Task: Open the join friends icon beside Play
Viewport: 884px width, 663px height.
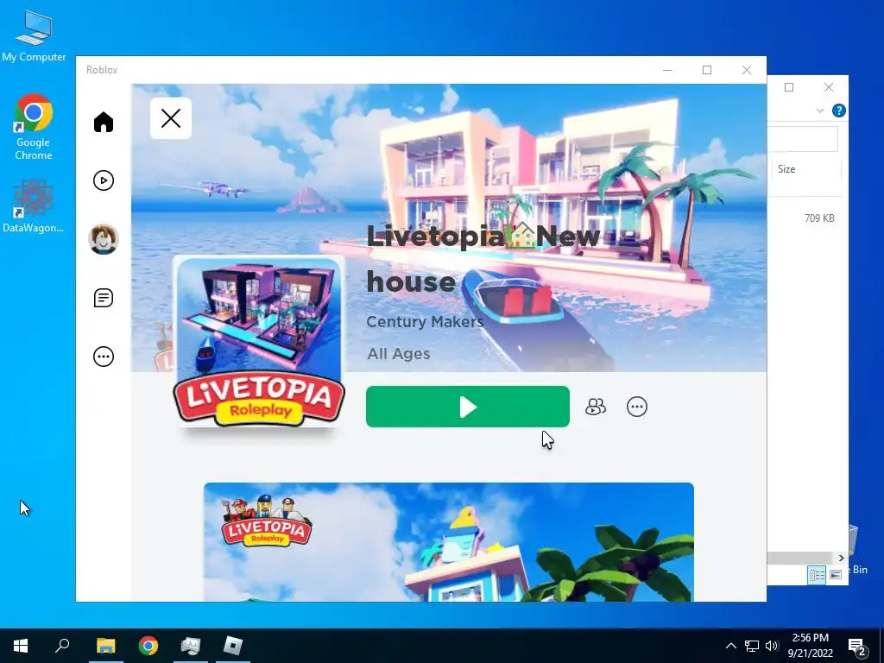Action: click(596, 407)
